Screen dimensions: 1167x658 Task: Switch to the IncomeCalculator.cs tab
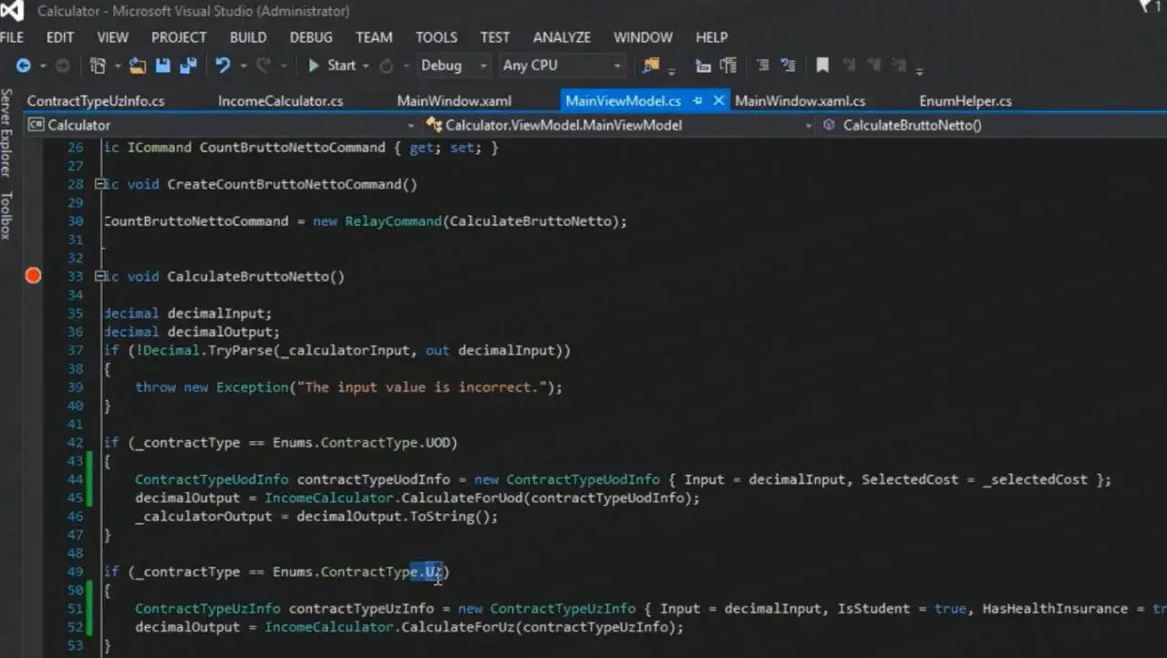coord(281,101)
